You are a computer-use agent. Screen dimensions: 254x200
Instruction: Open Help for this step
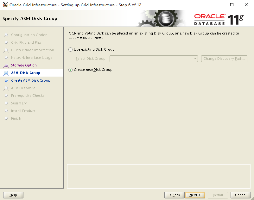click(x=13, y=195)
